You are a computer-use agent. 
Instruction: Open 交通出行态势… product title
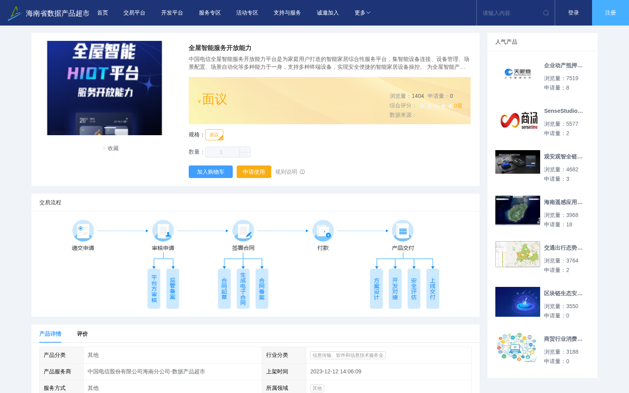pos(563,248)
